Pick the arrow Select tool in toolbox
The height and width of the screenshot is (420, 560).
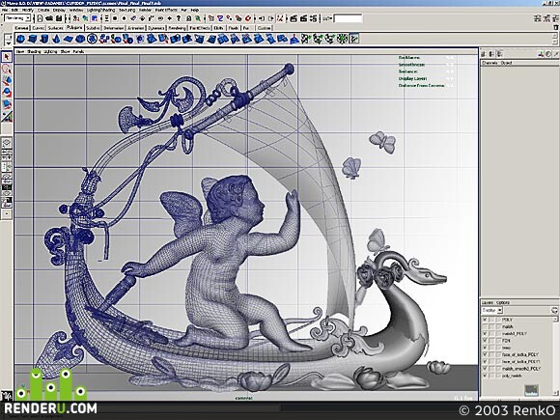(x=7, y=57)
